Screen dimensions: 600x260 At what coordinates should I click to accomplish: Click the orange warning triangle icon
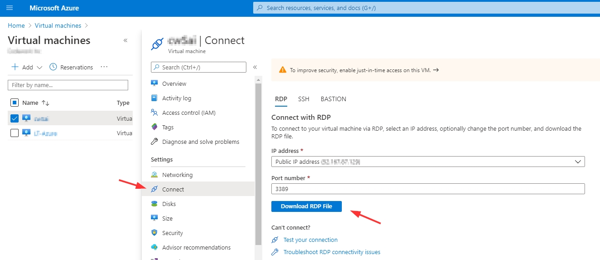point(283,70)
